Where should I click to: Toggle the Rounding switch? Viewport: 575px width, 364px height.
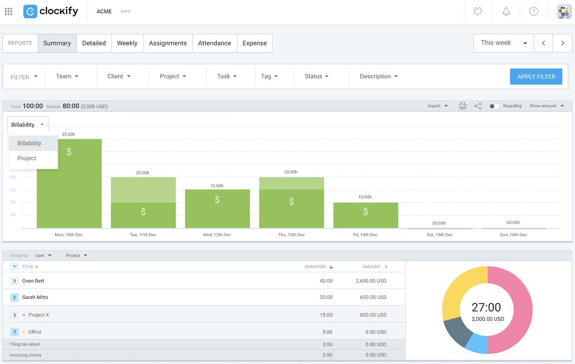coord(493,106)
